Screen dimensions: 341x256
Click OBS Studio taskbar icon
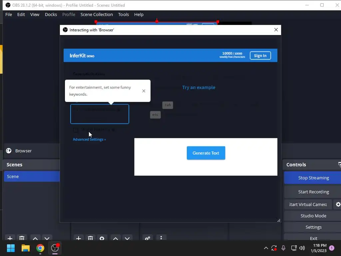tap(55, 248)
